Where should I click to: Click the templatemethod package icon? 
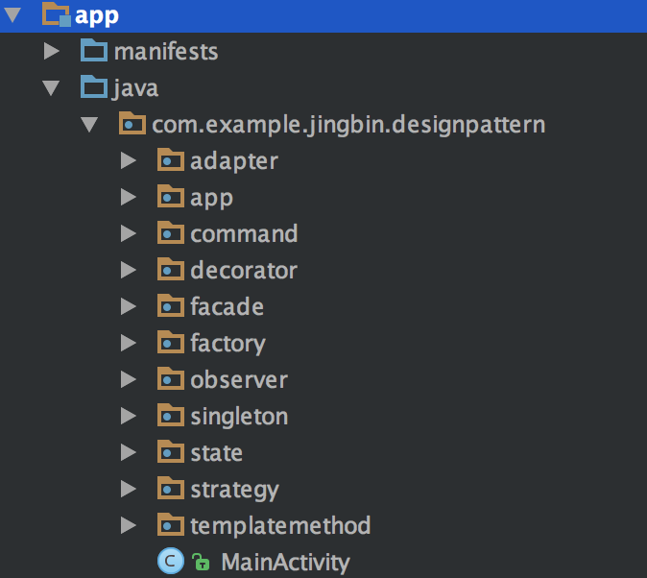[170, 525]
